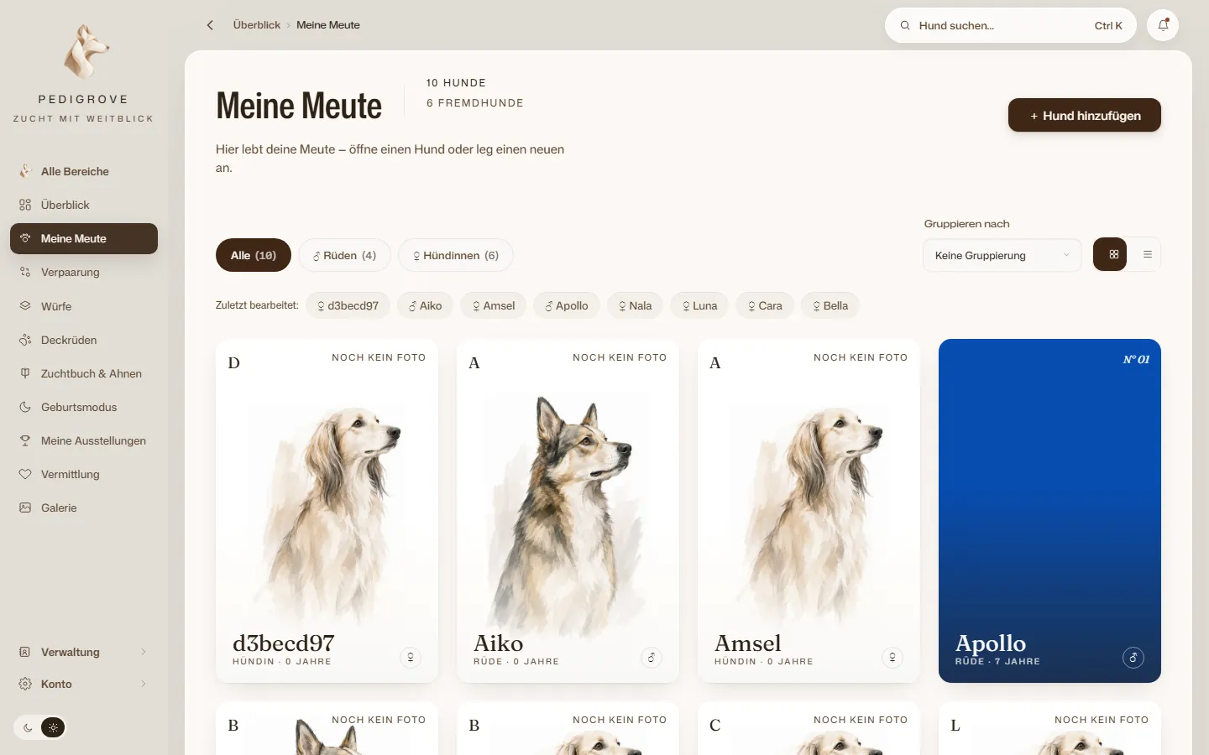1209x755 pixels.
Task: Filter by Hündinnen (6)
Action: coord(456,255)
